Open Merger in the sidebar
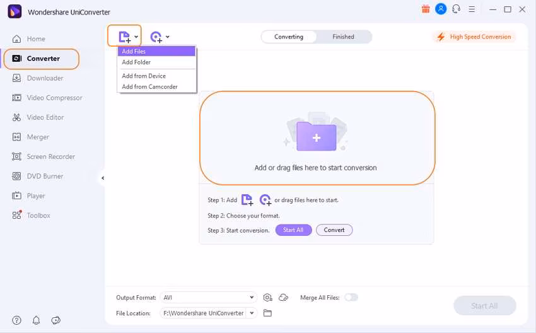The width and height of the screenshot is (536, 333). pos(31,137)
